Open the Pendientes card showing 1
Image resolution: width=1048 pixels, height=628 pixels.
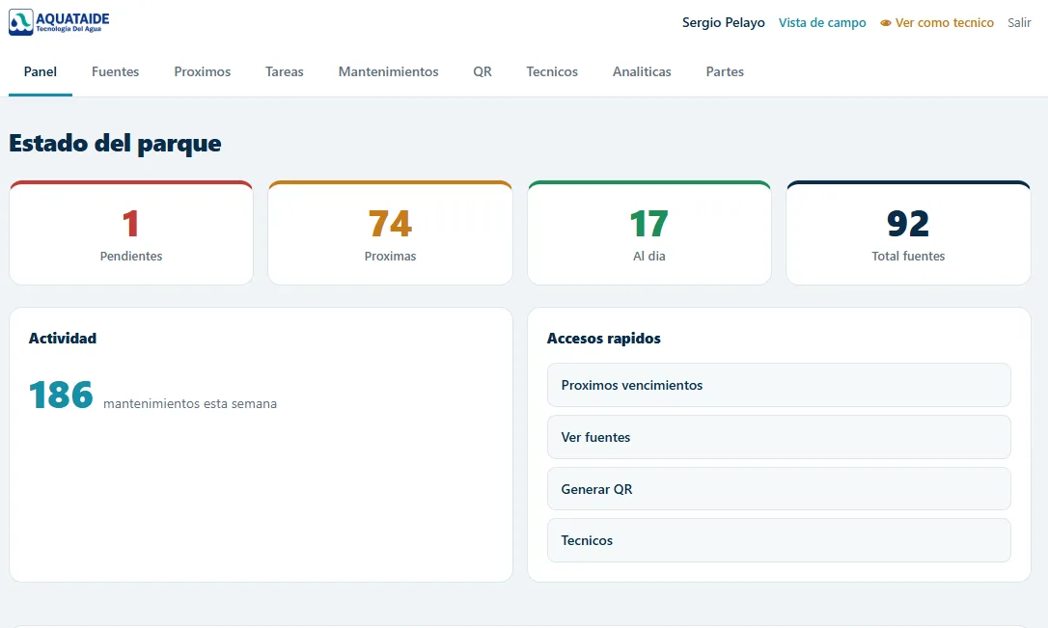coord(131,233)
